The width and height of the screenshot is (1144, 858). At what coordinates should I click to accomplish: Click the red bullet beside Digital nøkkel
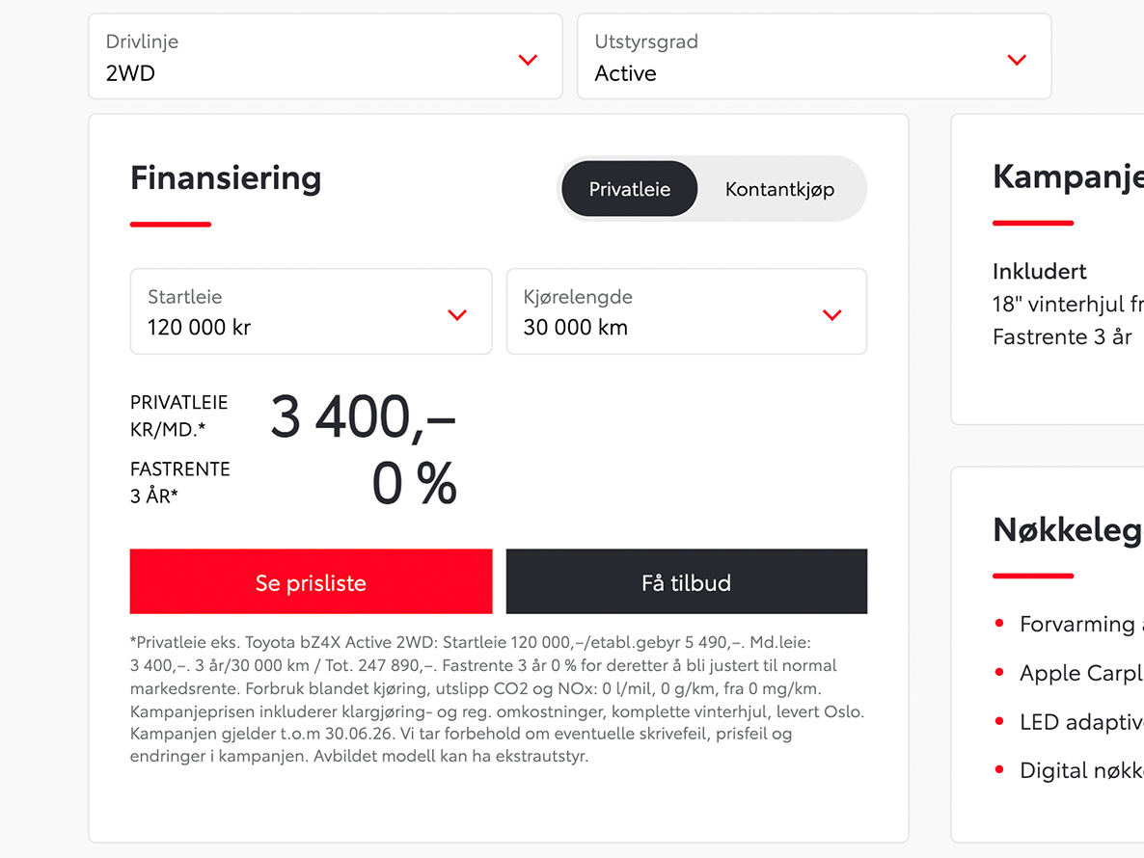click(x=1000, y=770)
